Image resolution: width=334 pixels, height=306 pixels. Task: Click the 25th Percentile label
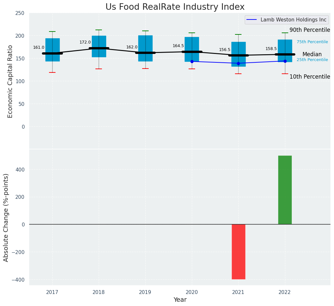312,60
